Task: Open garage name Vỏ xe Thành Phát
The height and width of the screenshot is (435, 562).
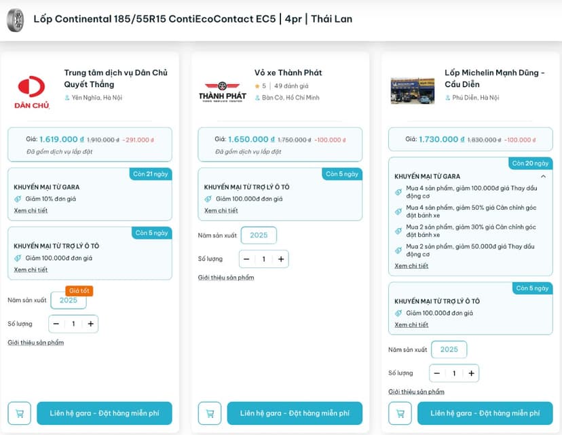Action: pos(288,73)
